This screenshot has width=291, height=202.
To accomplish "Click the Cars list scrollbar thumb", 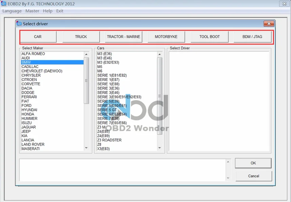I will click(x=160, y=96).
